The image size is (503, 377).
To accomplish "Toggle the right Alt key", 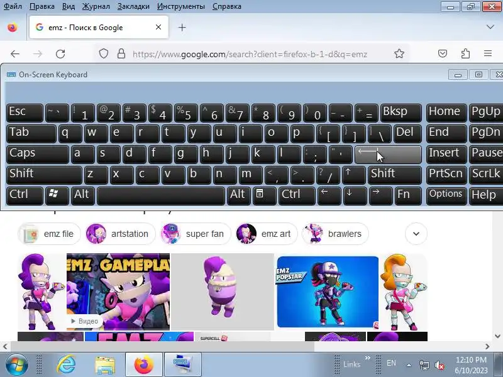I will pos(238,196).
